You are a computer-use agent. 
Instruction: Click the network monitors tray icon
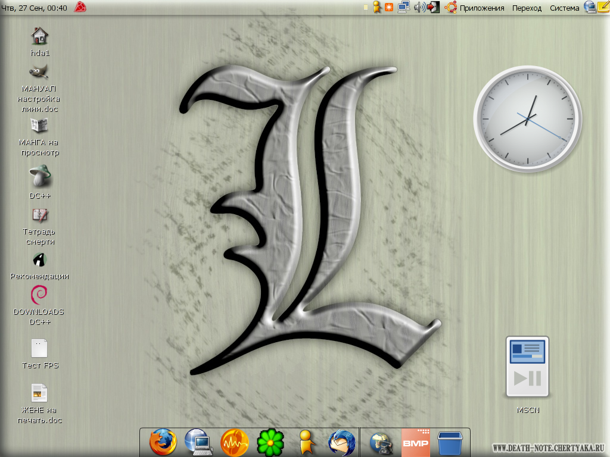click(x=404, y=7)
